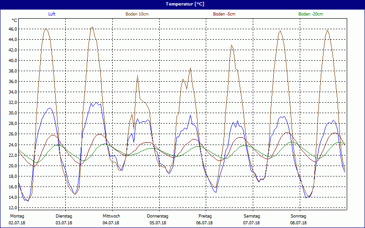Select Mittwoch on the time axis
This screenshot has width=365, height=228.
tap(111, 216)
